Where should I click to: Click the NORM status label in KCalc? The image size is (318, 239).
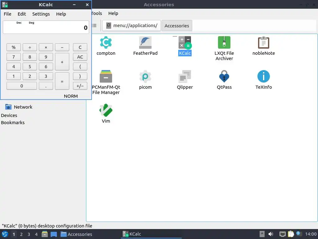(x=71, y=96)
